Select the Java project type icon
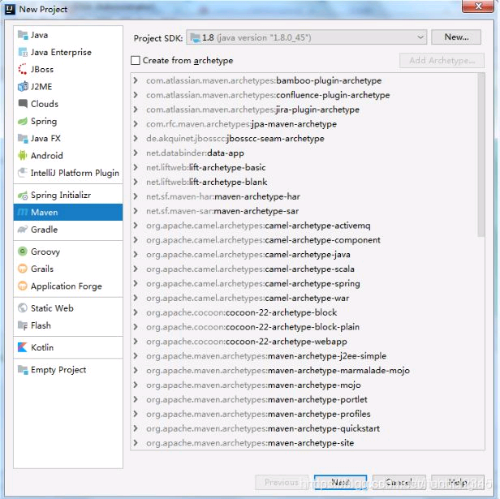This screenshot has height=499, width=500. (23, 35)
